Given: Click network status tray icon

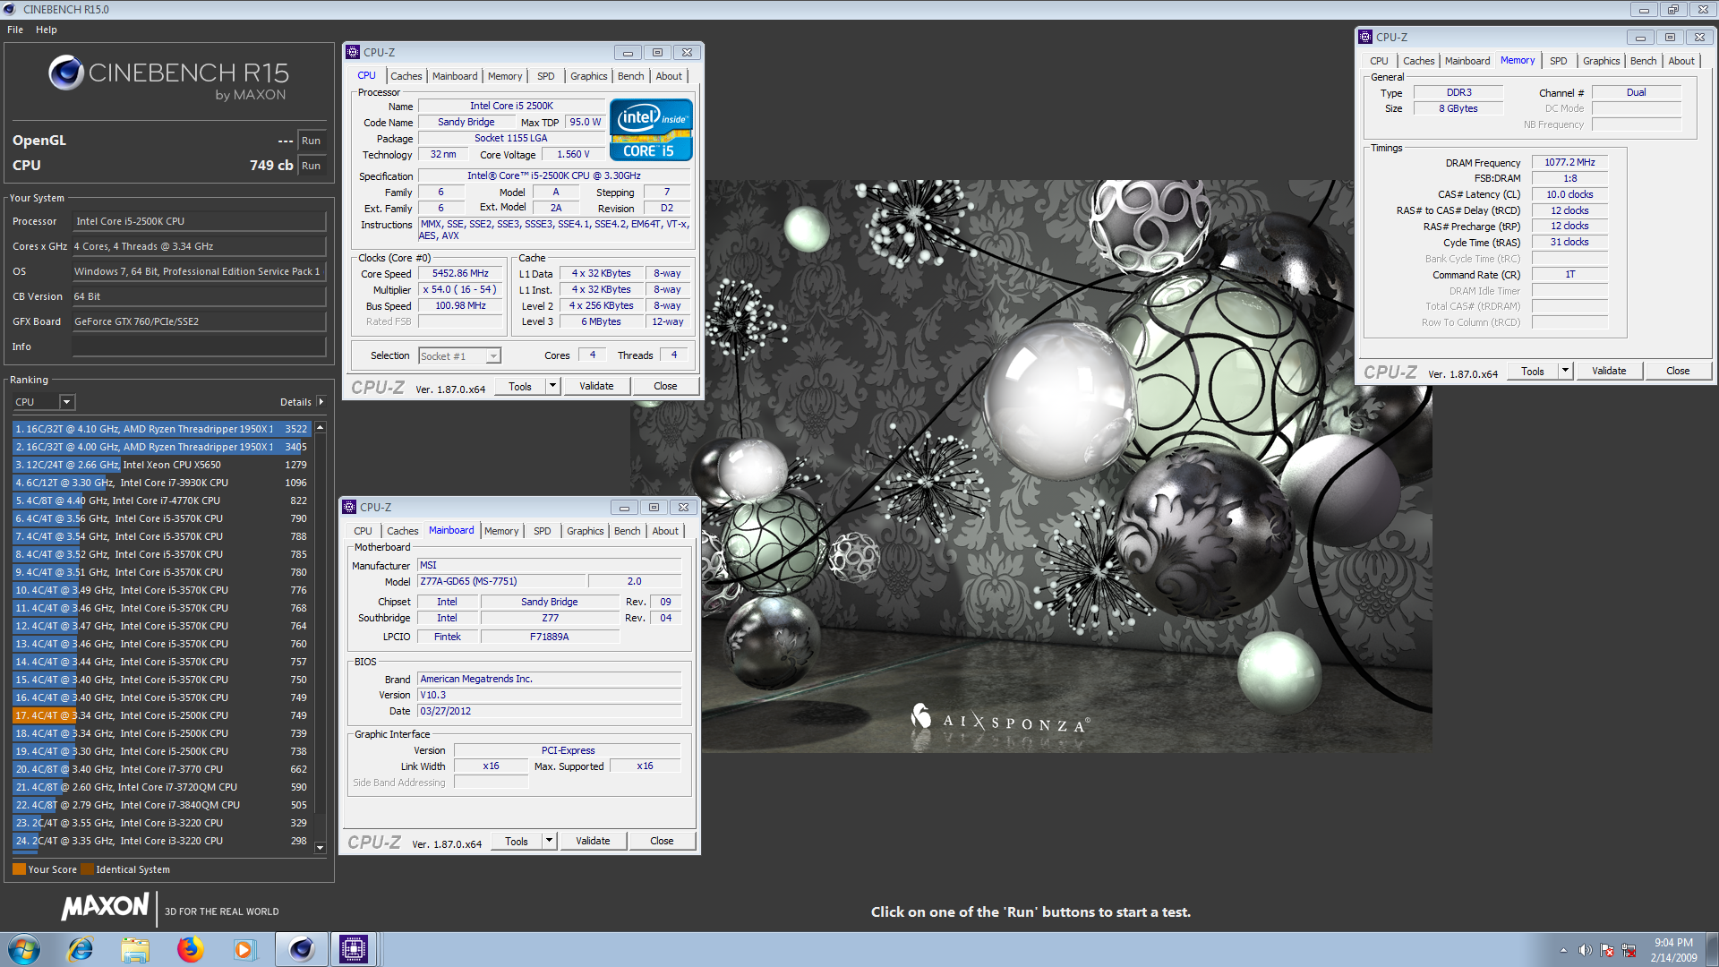Looking at the screenshot, I should (x=1629, y=950).
